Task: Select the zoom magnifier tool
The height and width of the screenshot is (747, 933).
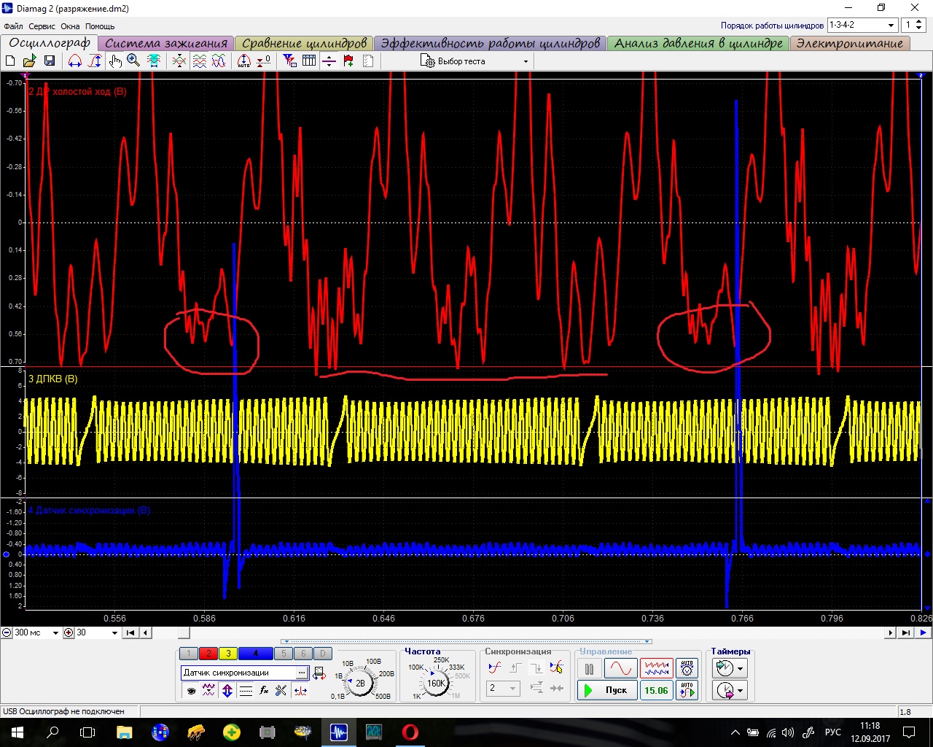Action: (x=133, y=61)
